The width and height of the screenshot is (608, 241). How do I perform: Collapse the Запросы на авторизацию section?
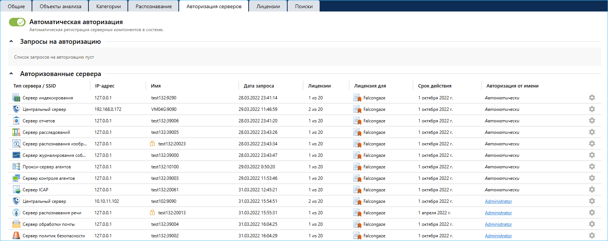tap(11, 42)
